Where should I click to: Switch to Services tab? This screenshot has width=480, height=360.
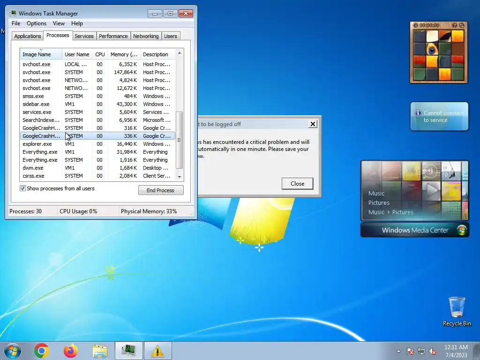(84, 36)
